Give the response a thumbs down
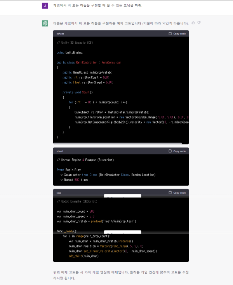Image resolution: width=233 pixels, height=285 pixels. pyautogui.click(x=199, y=23)
